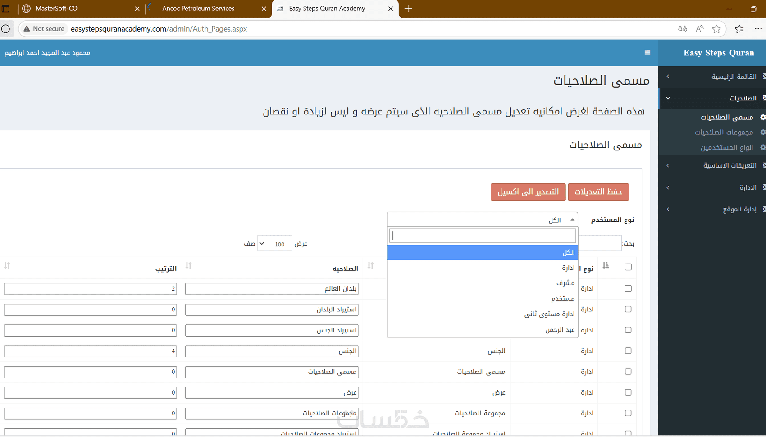
Task: Click the مجموعة الصلاحيات text cell in table
Action: (480, 413)
